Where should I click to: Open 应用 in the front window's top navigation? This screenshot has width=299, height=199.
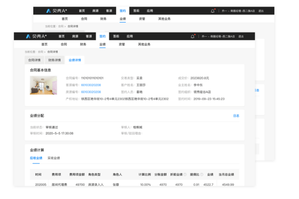point(130,37)
